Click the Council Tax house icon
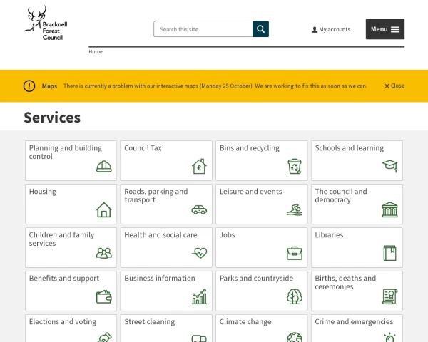Viewport: 428px width, 342px height. click(x=199, y=167)
